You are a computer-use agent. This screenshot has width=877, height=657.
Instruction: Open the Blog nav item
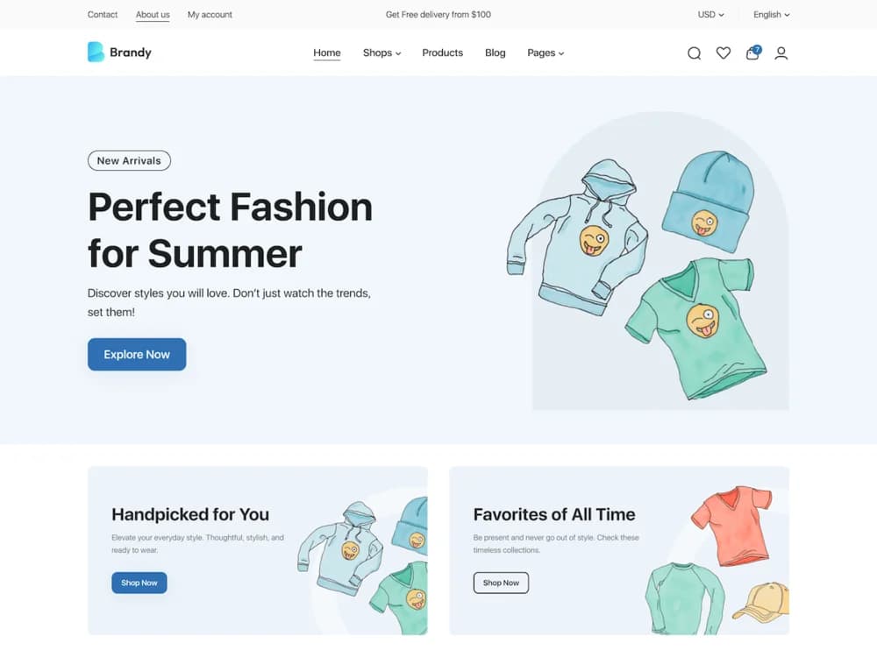pos(495,53)
